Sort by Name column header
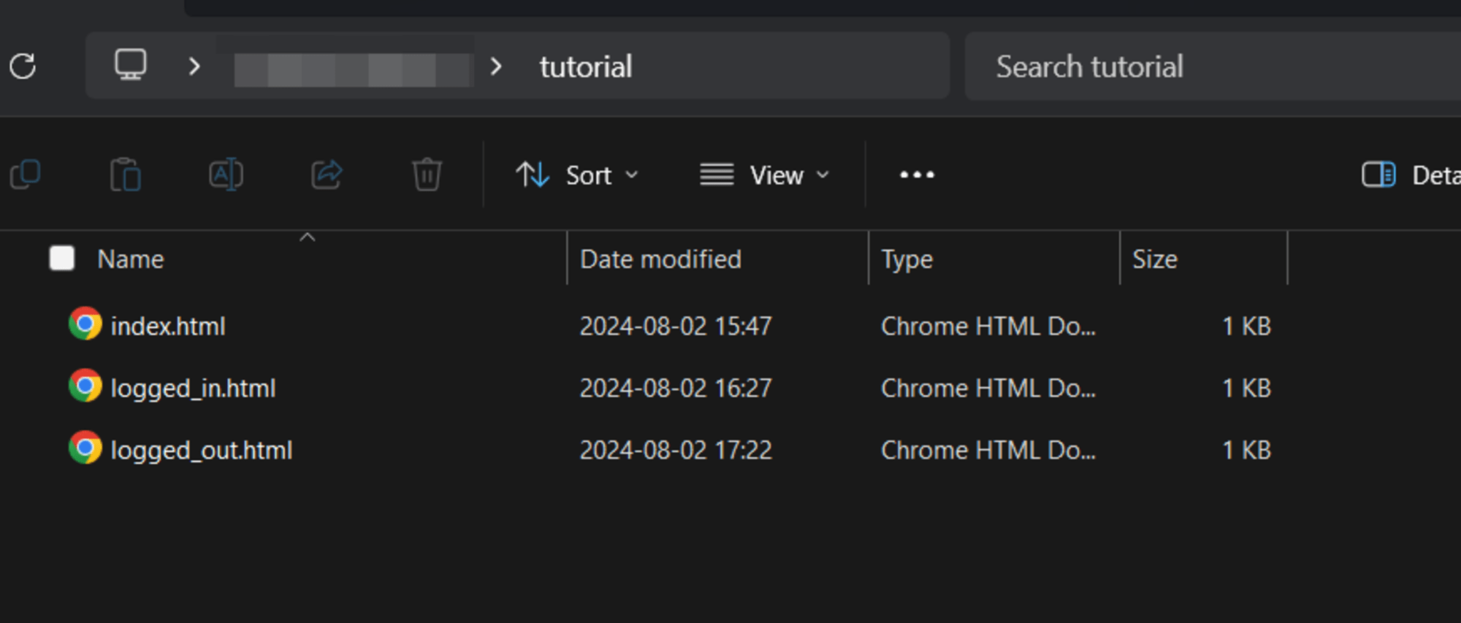1461x623 pixels. 131,259
